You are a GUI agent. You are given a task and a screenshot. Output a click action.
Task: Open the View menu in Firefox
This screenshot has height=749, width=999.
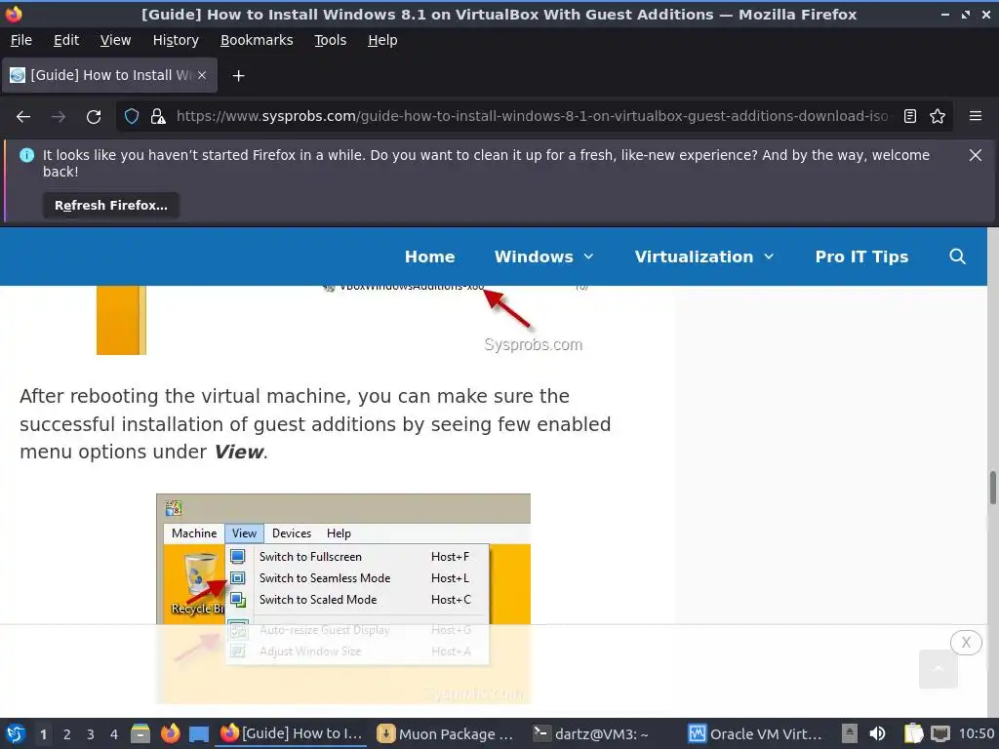[x=115, y=40]
